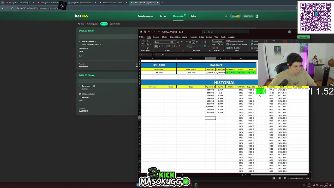Viewport: 334px width, 188px height.
Task: Click the bet365 logo
Action: pyautogui.click(x=81, y=16)
